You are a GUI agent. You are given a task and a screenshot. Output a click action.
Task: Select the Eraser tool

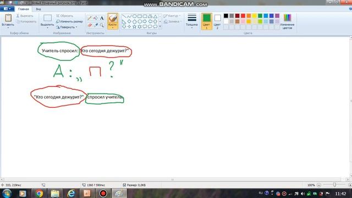pyautogui.click(x=90, y=25)
